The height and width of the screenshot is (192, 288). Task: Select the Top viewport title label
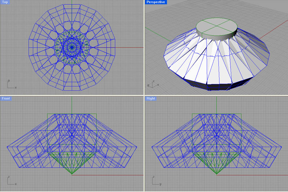coord(5,2)
